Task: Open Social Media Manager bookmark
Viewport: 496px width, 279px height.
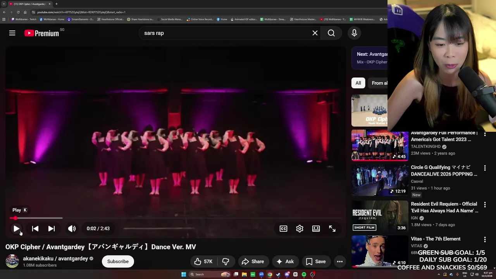Action: (x=169, y=19)
